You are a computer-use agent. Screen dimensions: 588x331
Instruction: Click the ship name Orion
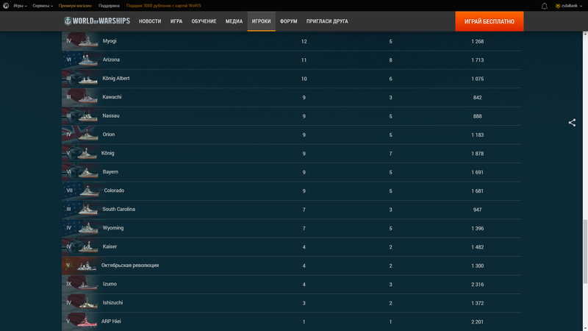[109, 135]
